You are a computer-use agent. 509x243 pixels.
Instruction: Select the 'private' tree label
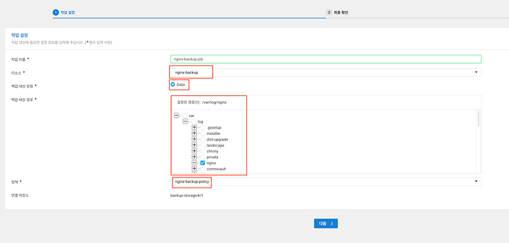click(x=213, y=157)
